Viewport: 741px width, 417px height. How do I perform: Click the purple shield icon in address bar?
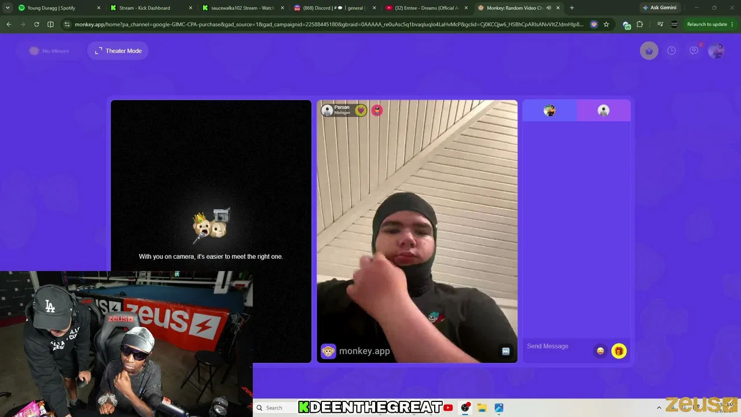[x=594, y=24]
